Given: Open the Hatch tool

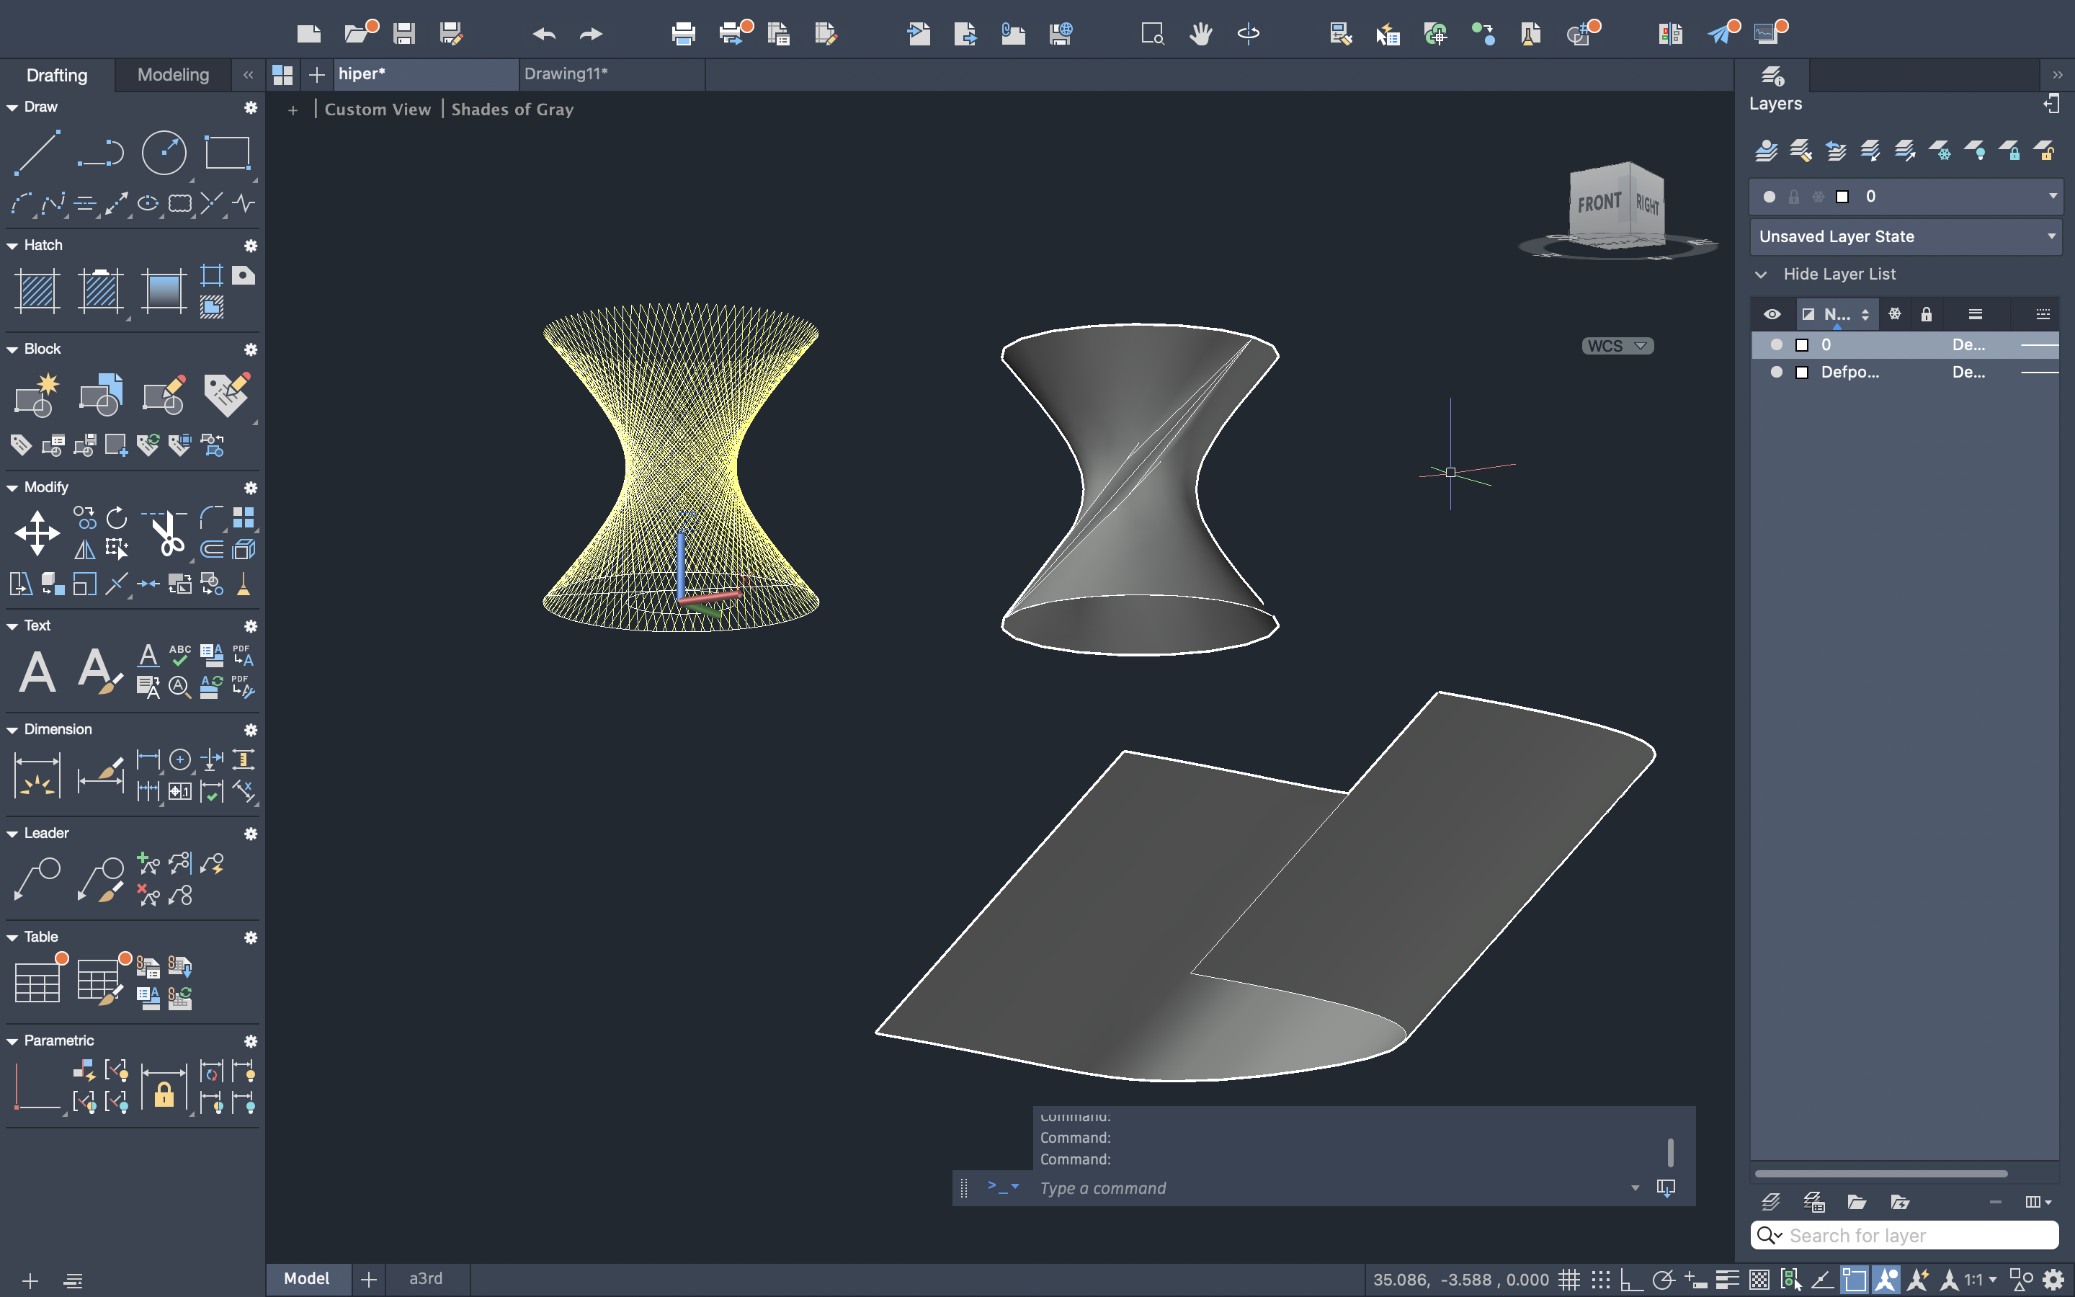Looking at the screenshot, I should [x=37, y=291].
